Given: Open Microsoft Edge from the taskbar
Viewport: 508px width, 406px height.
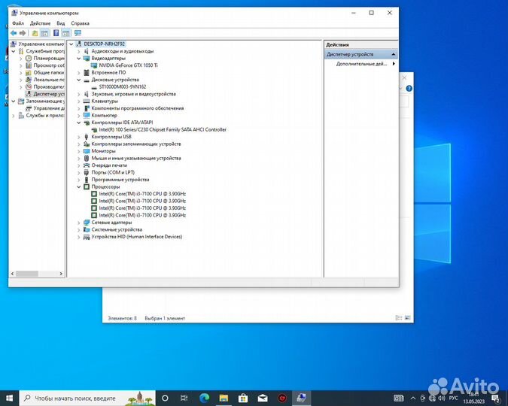Looking at the screenshot, I should (203, 397).
